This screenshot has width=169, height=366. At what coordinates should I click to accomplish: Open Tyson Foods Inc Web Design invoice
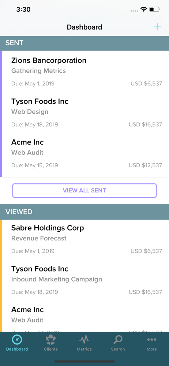[86, 112]
